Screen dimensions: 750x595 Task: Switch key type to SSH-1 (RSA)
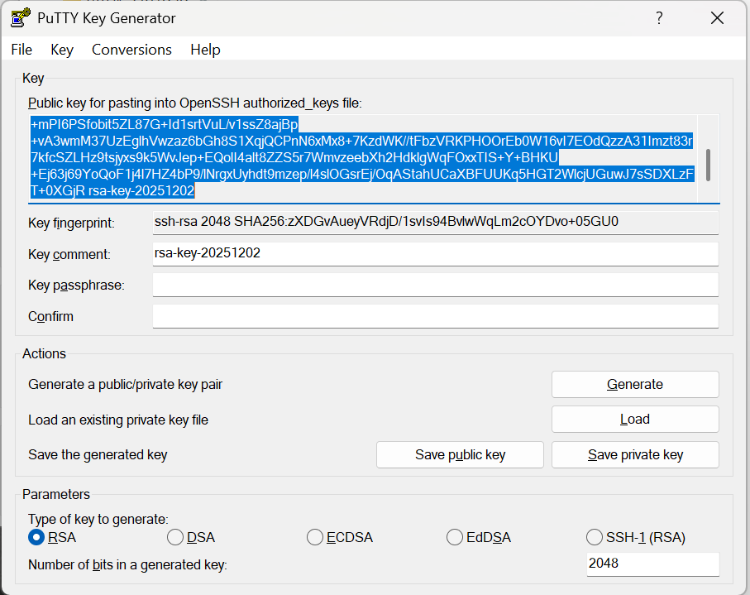pyautogui.click(x=595, y=538)
